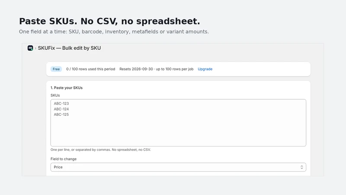
Task: Click the 'SKUFix — Bulk edit by SKU' title
Action: click(69, 48)
